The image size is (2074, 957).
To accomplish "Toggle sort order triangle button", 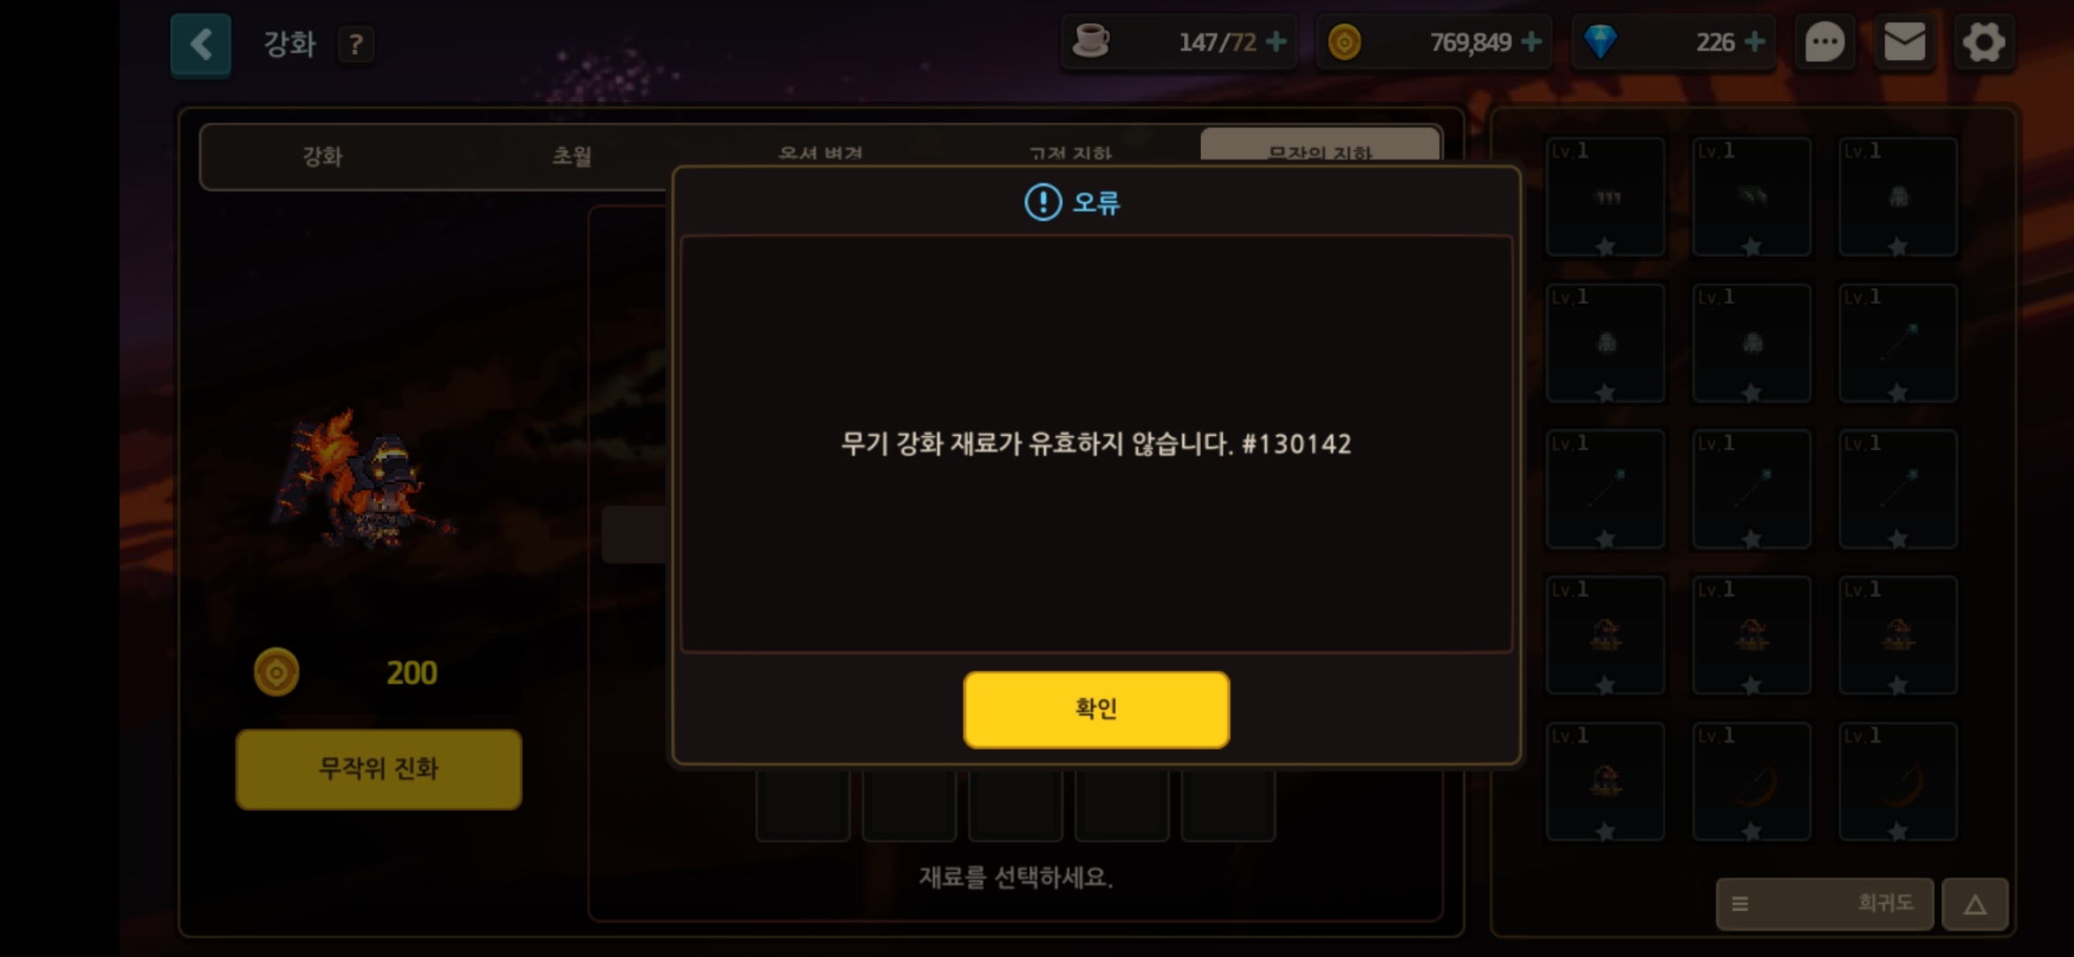I will pos(1975,904).
